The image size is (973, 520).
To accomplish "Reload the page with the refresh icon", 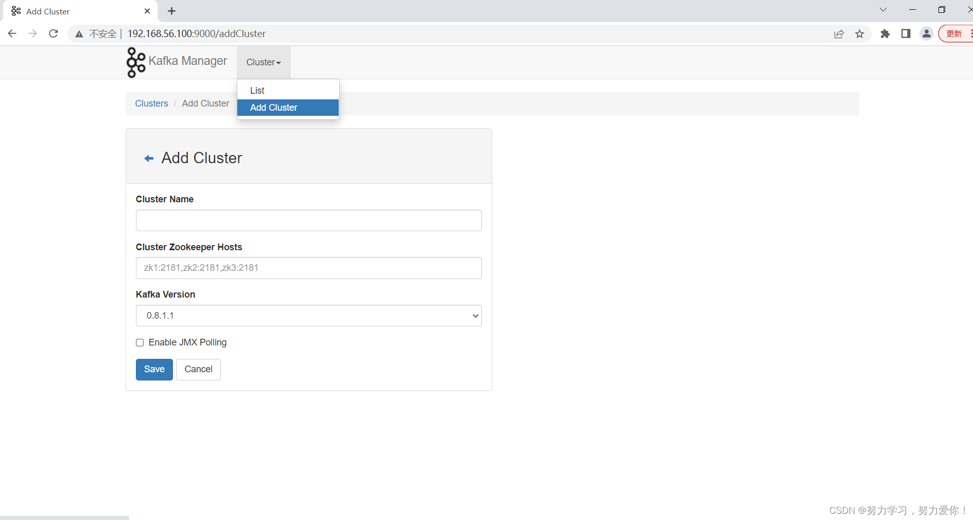I will 54,33.
